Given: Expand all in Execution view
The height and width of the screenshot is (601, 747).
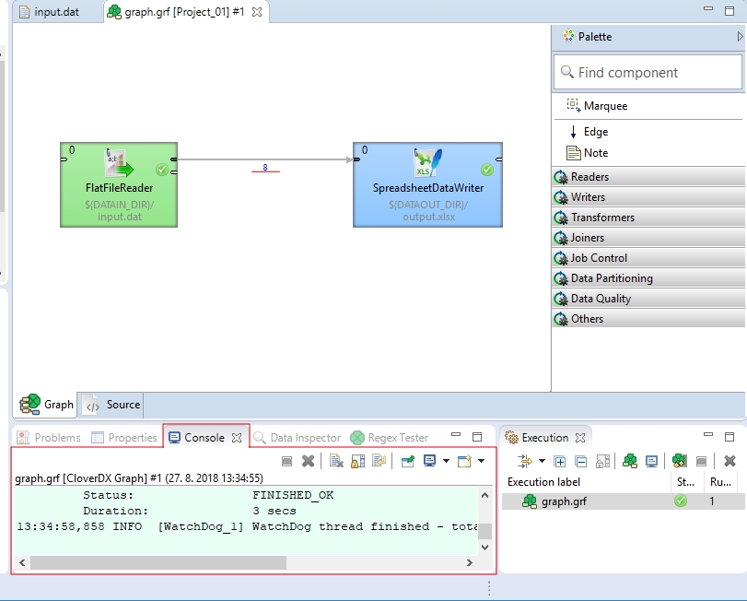Looking at the screenshot, I should click(x=560, y=461).
